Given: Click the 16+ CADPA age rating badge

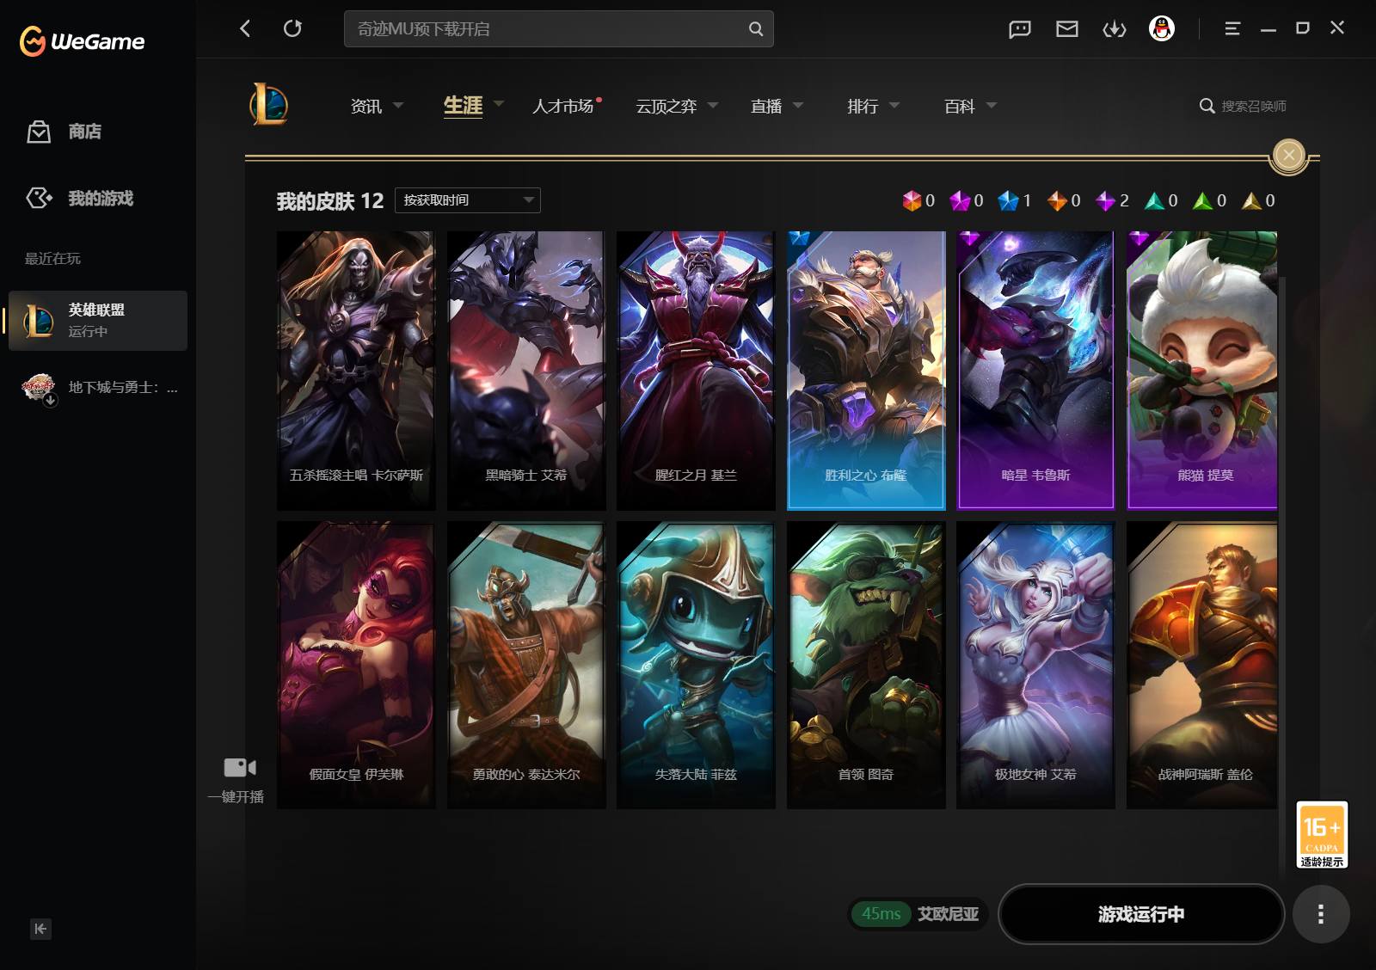Looking at the screenshot, I should pos(1322,834).
